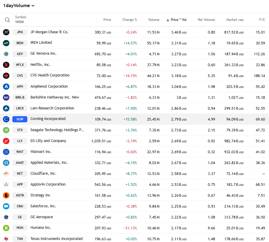The height and width of the screenshot is (242, 269).
Task: Click the Netflix logo icon
Action: 6,65
